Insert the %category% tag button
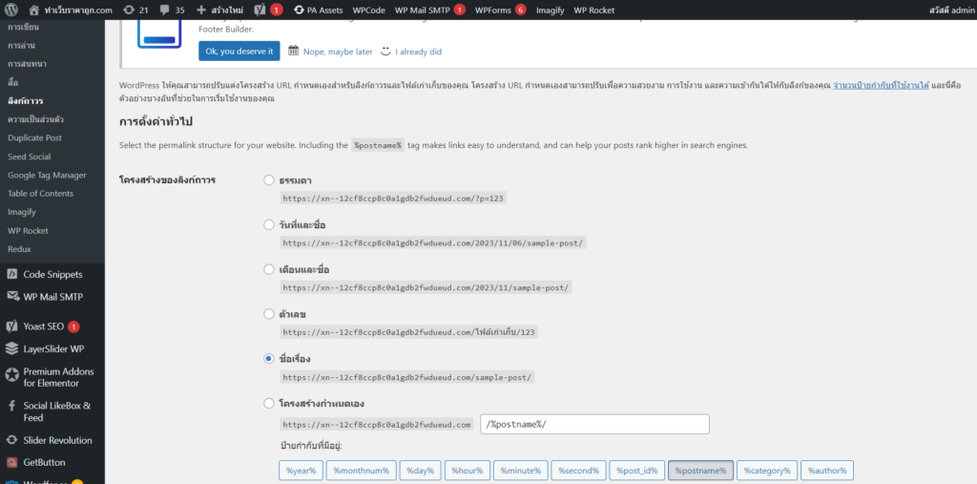 click(x=767, y=471)
